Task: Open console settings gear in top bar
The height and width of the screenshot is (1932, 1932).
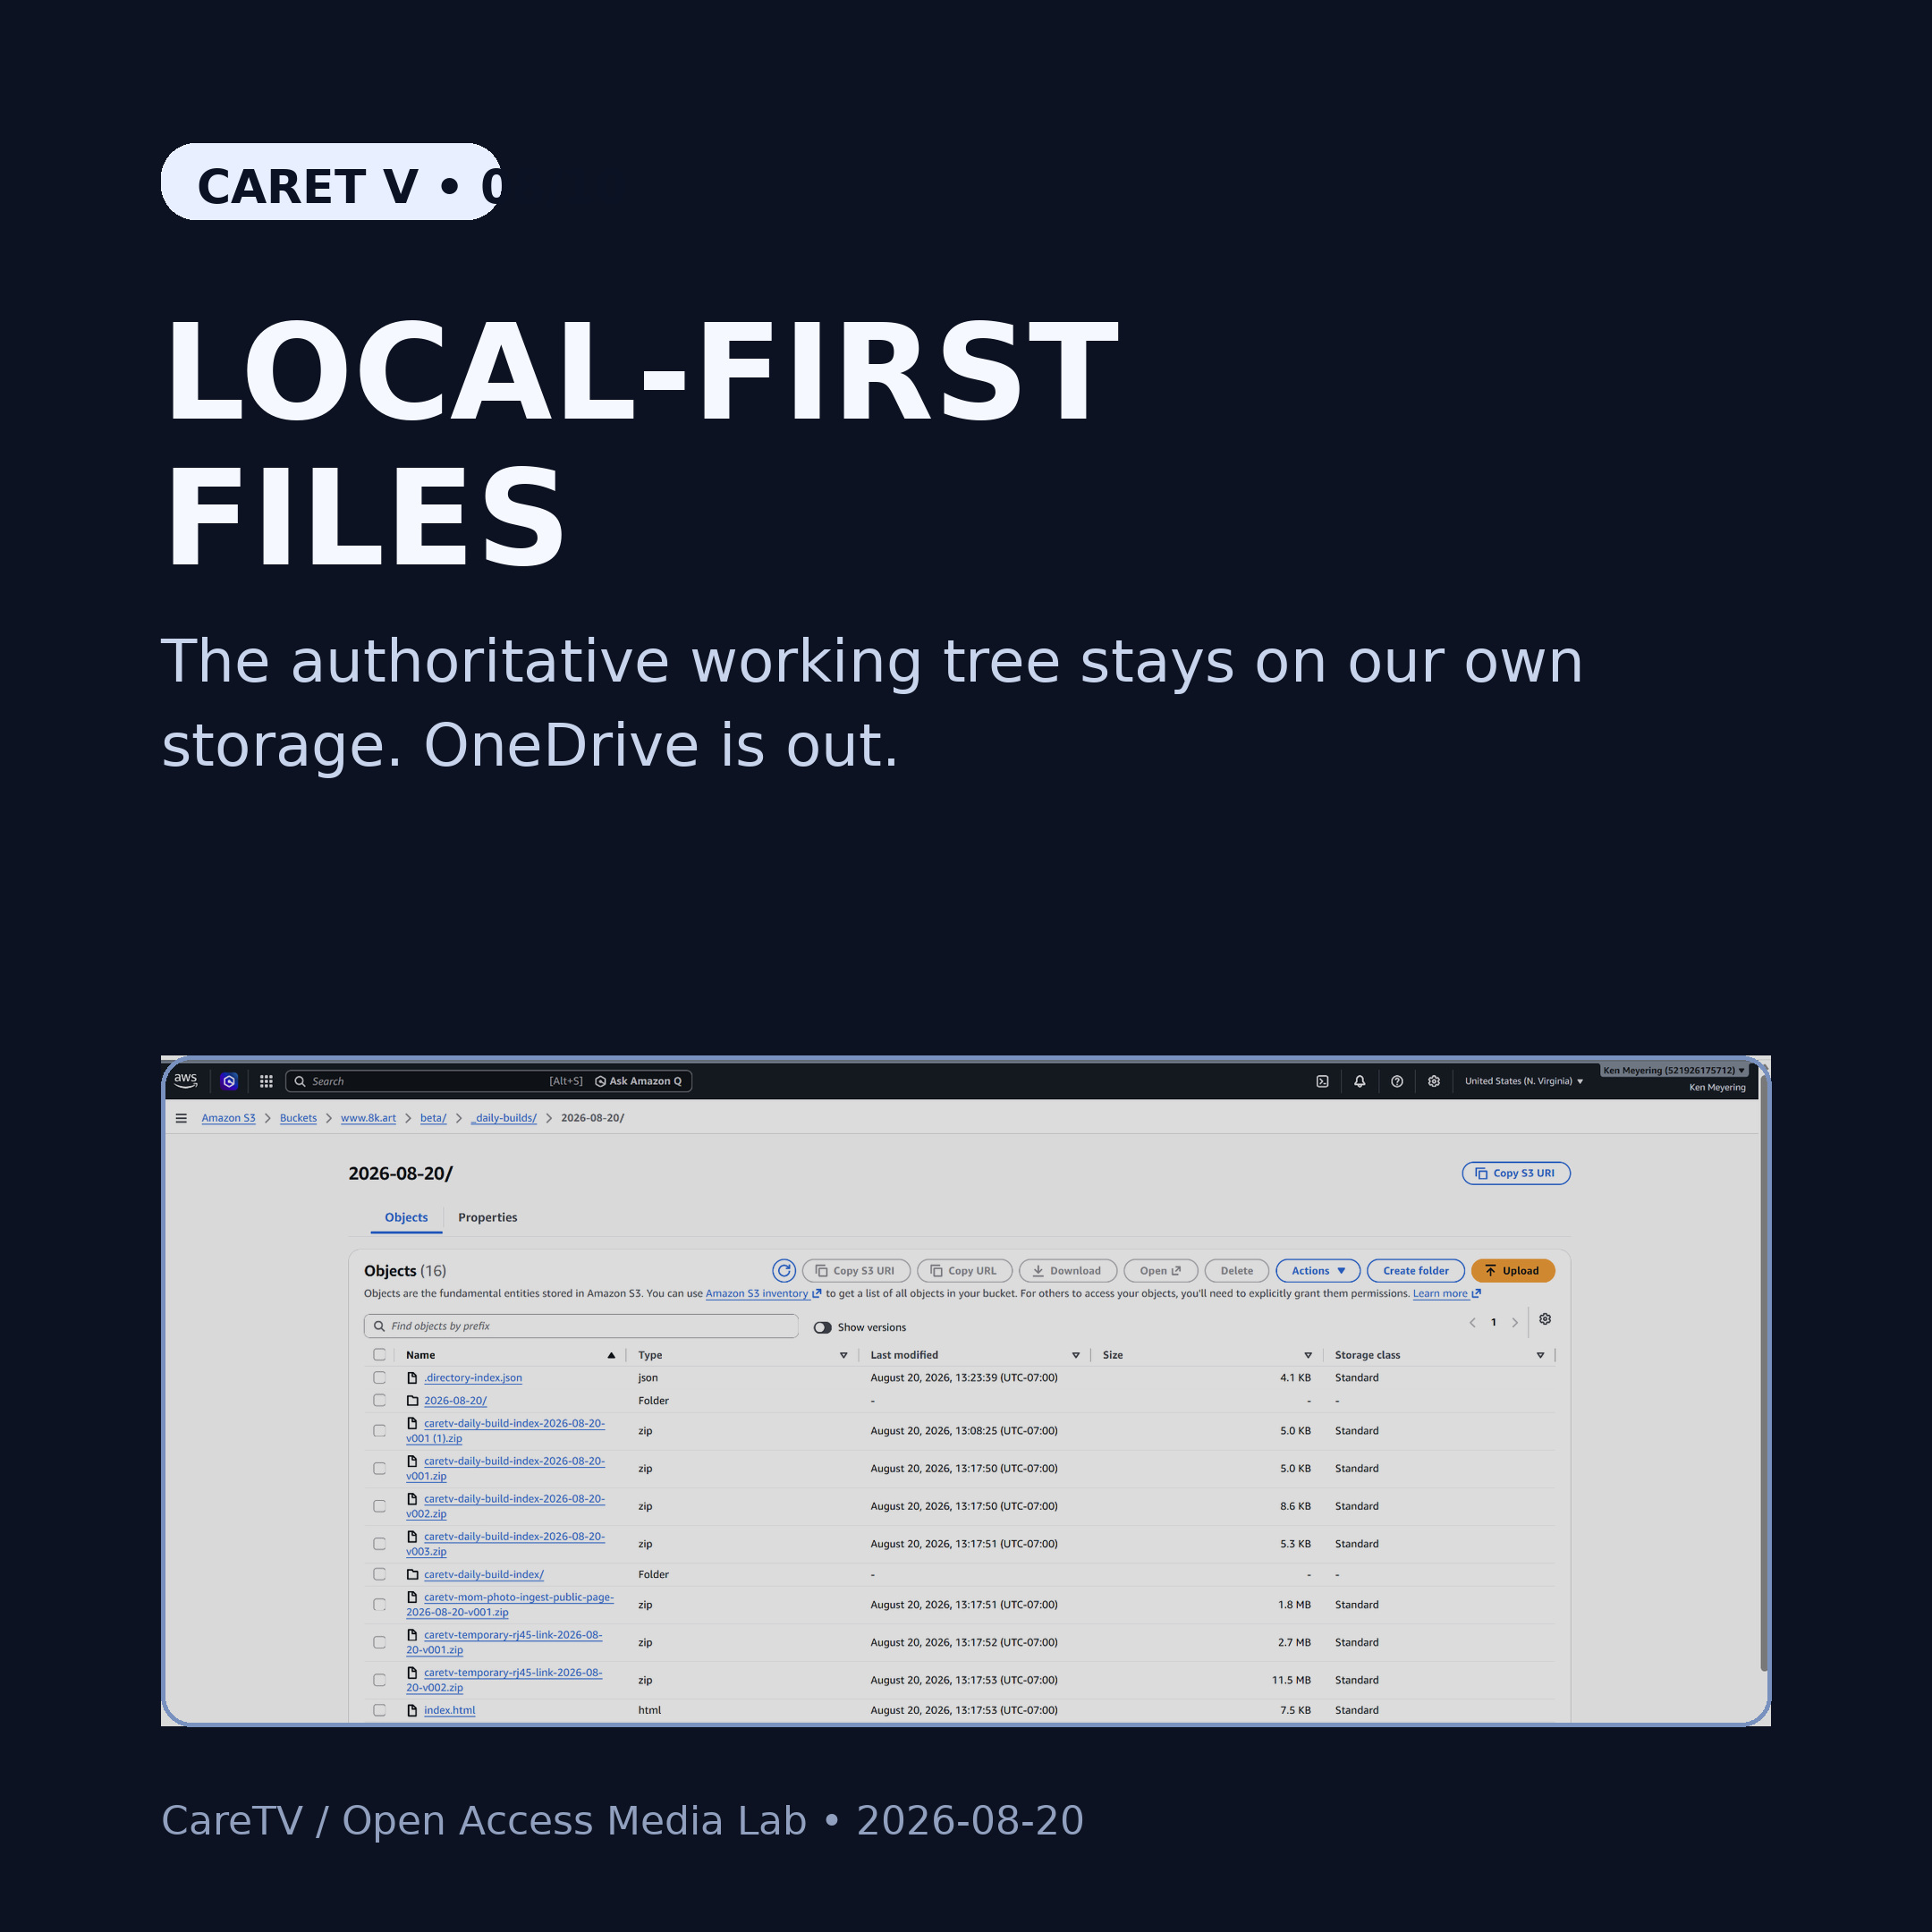Action: 1434,1081
